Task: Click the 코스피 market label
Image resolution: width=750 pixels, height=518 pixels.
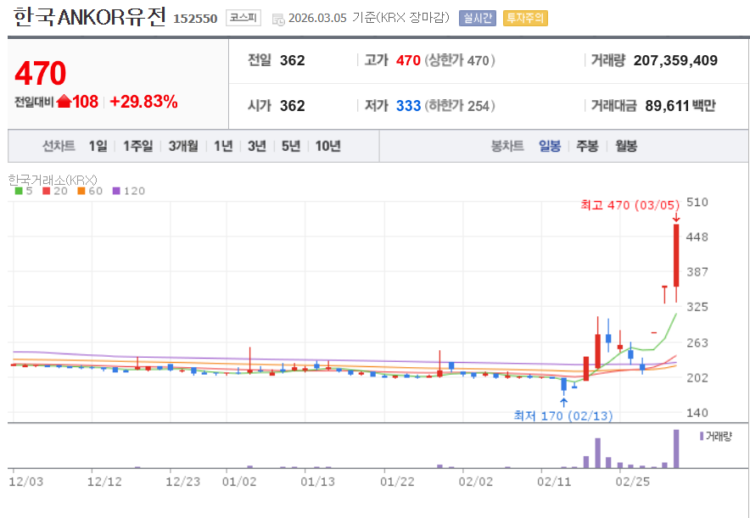Action: [243, 18]
